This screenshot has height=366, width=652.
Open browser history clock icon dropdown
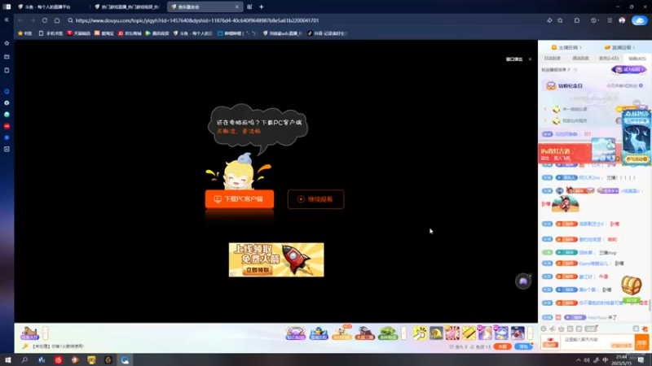point(594,20)
